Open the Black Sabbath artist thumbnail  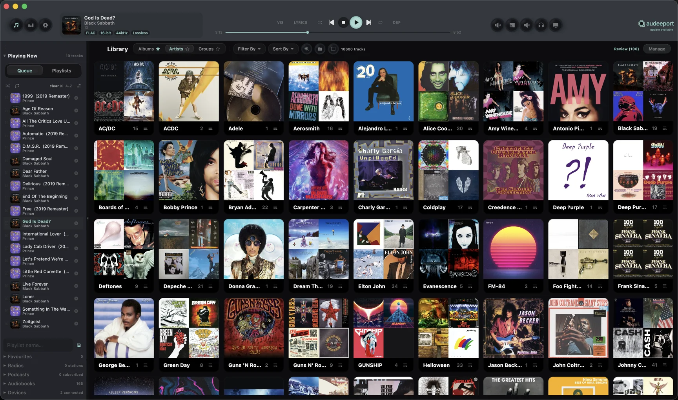643,91
